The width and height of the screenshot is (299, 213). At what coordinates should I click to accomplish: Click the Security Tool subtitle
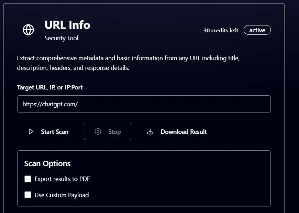pyautogui.click(x=61, y=38)
